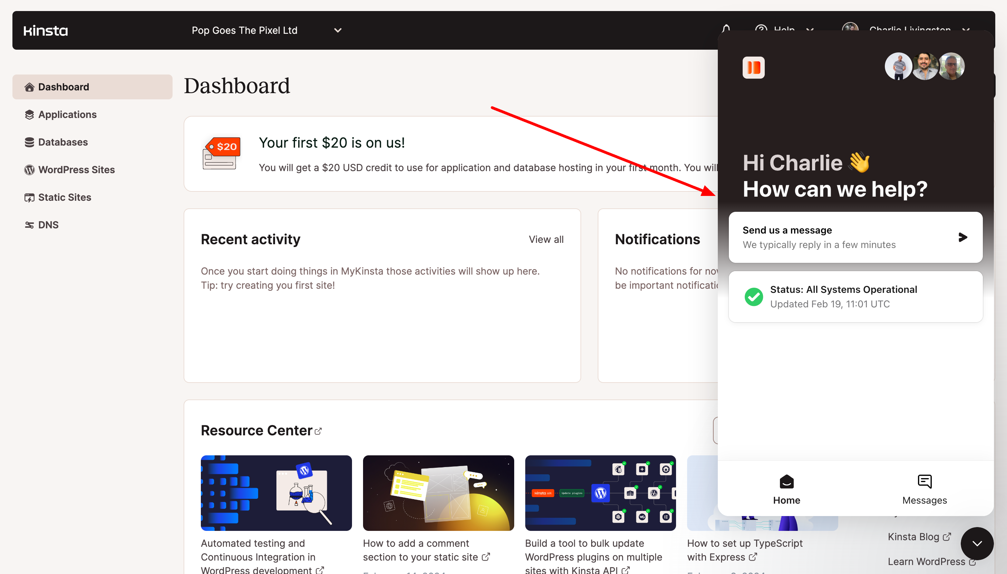Image resolution: width=1007 pixels, height=574 pixels.
Task: Open How to set up TypeScript link
Action: click(x=744, y=550)
